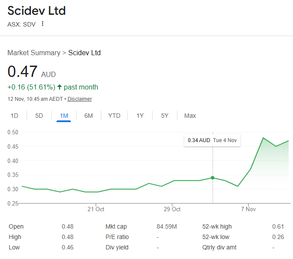Viewport: 293px width, 259px height.
Task: Select the 5D time range
Action: click(x=39, y=116)
